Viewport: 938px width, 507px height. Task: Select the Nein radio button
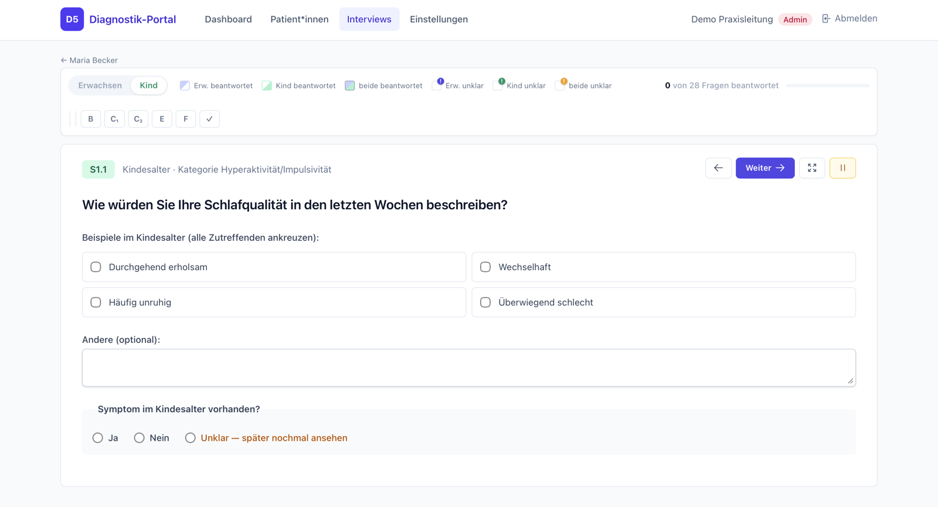(139, 438)
